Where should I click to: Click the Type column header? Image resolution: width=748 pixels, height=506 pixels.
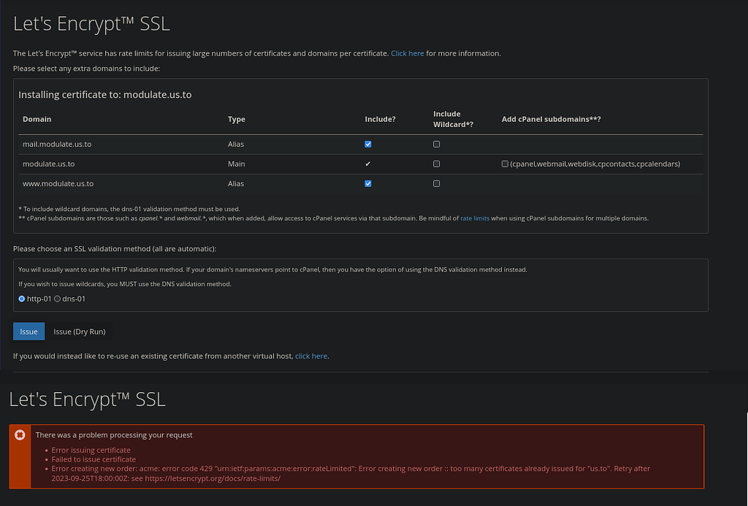click(x=235, y=119)
